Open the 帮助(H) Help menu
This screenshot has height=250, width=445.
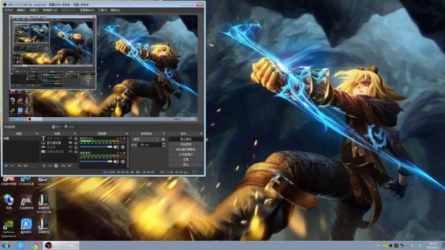[116, 10]
